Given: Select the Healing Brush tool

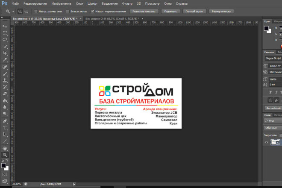Looking at the screenshot, I should pyautogui.click(x=5, y=67).
